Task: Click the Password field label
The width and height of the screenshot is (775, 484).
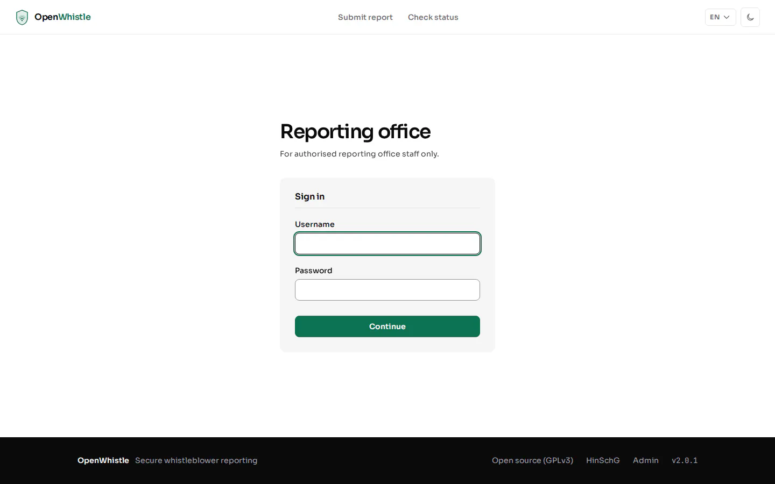Action: point(314,271)
